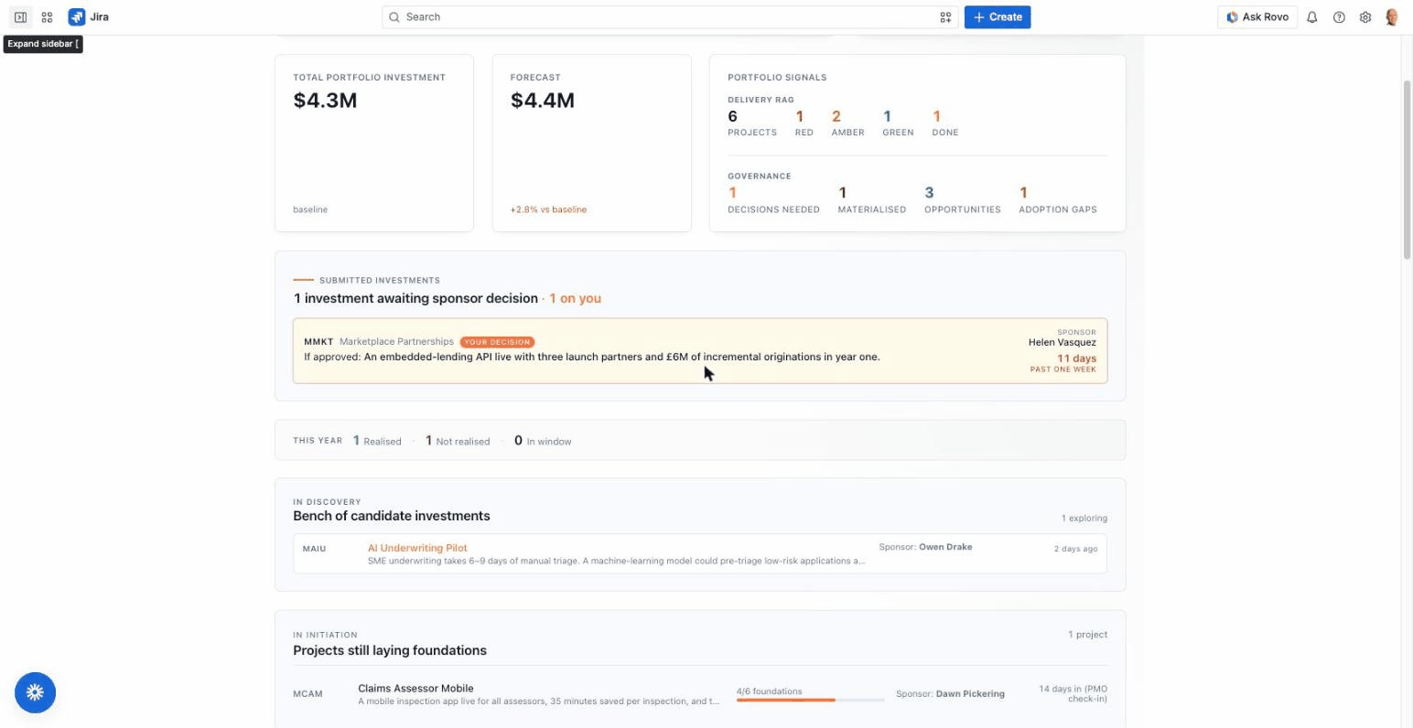Click into the Search field

(x=670, y=17)
